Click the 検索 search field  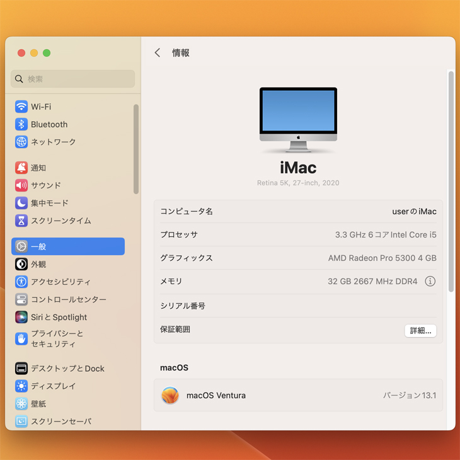(x=73, y=79)
